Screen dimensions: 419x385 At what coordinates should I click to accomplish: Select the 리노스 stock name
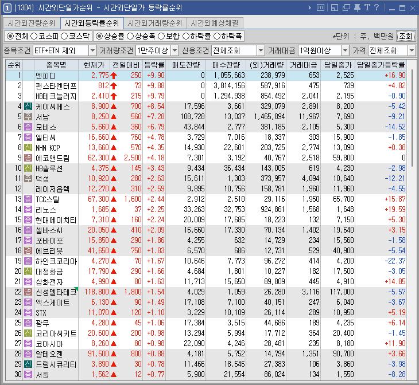point(46,210)
